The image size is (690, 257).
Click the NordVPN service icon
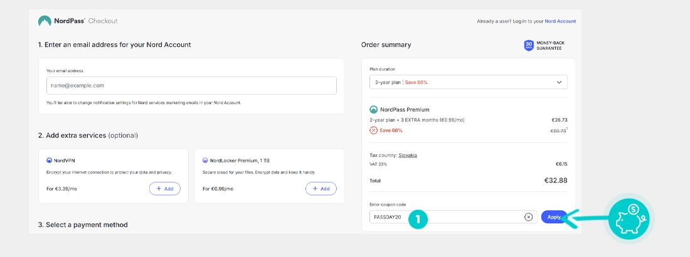[50, 160]
